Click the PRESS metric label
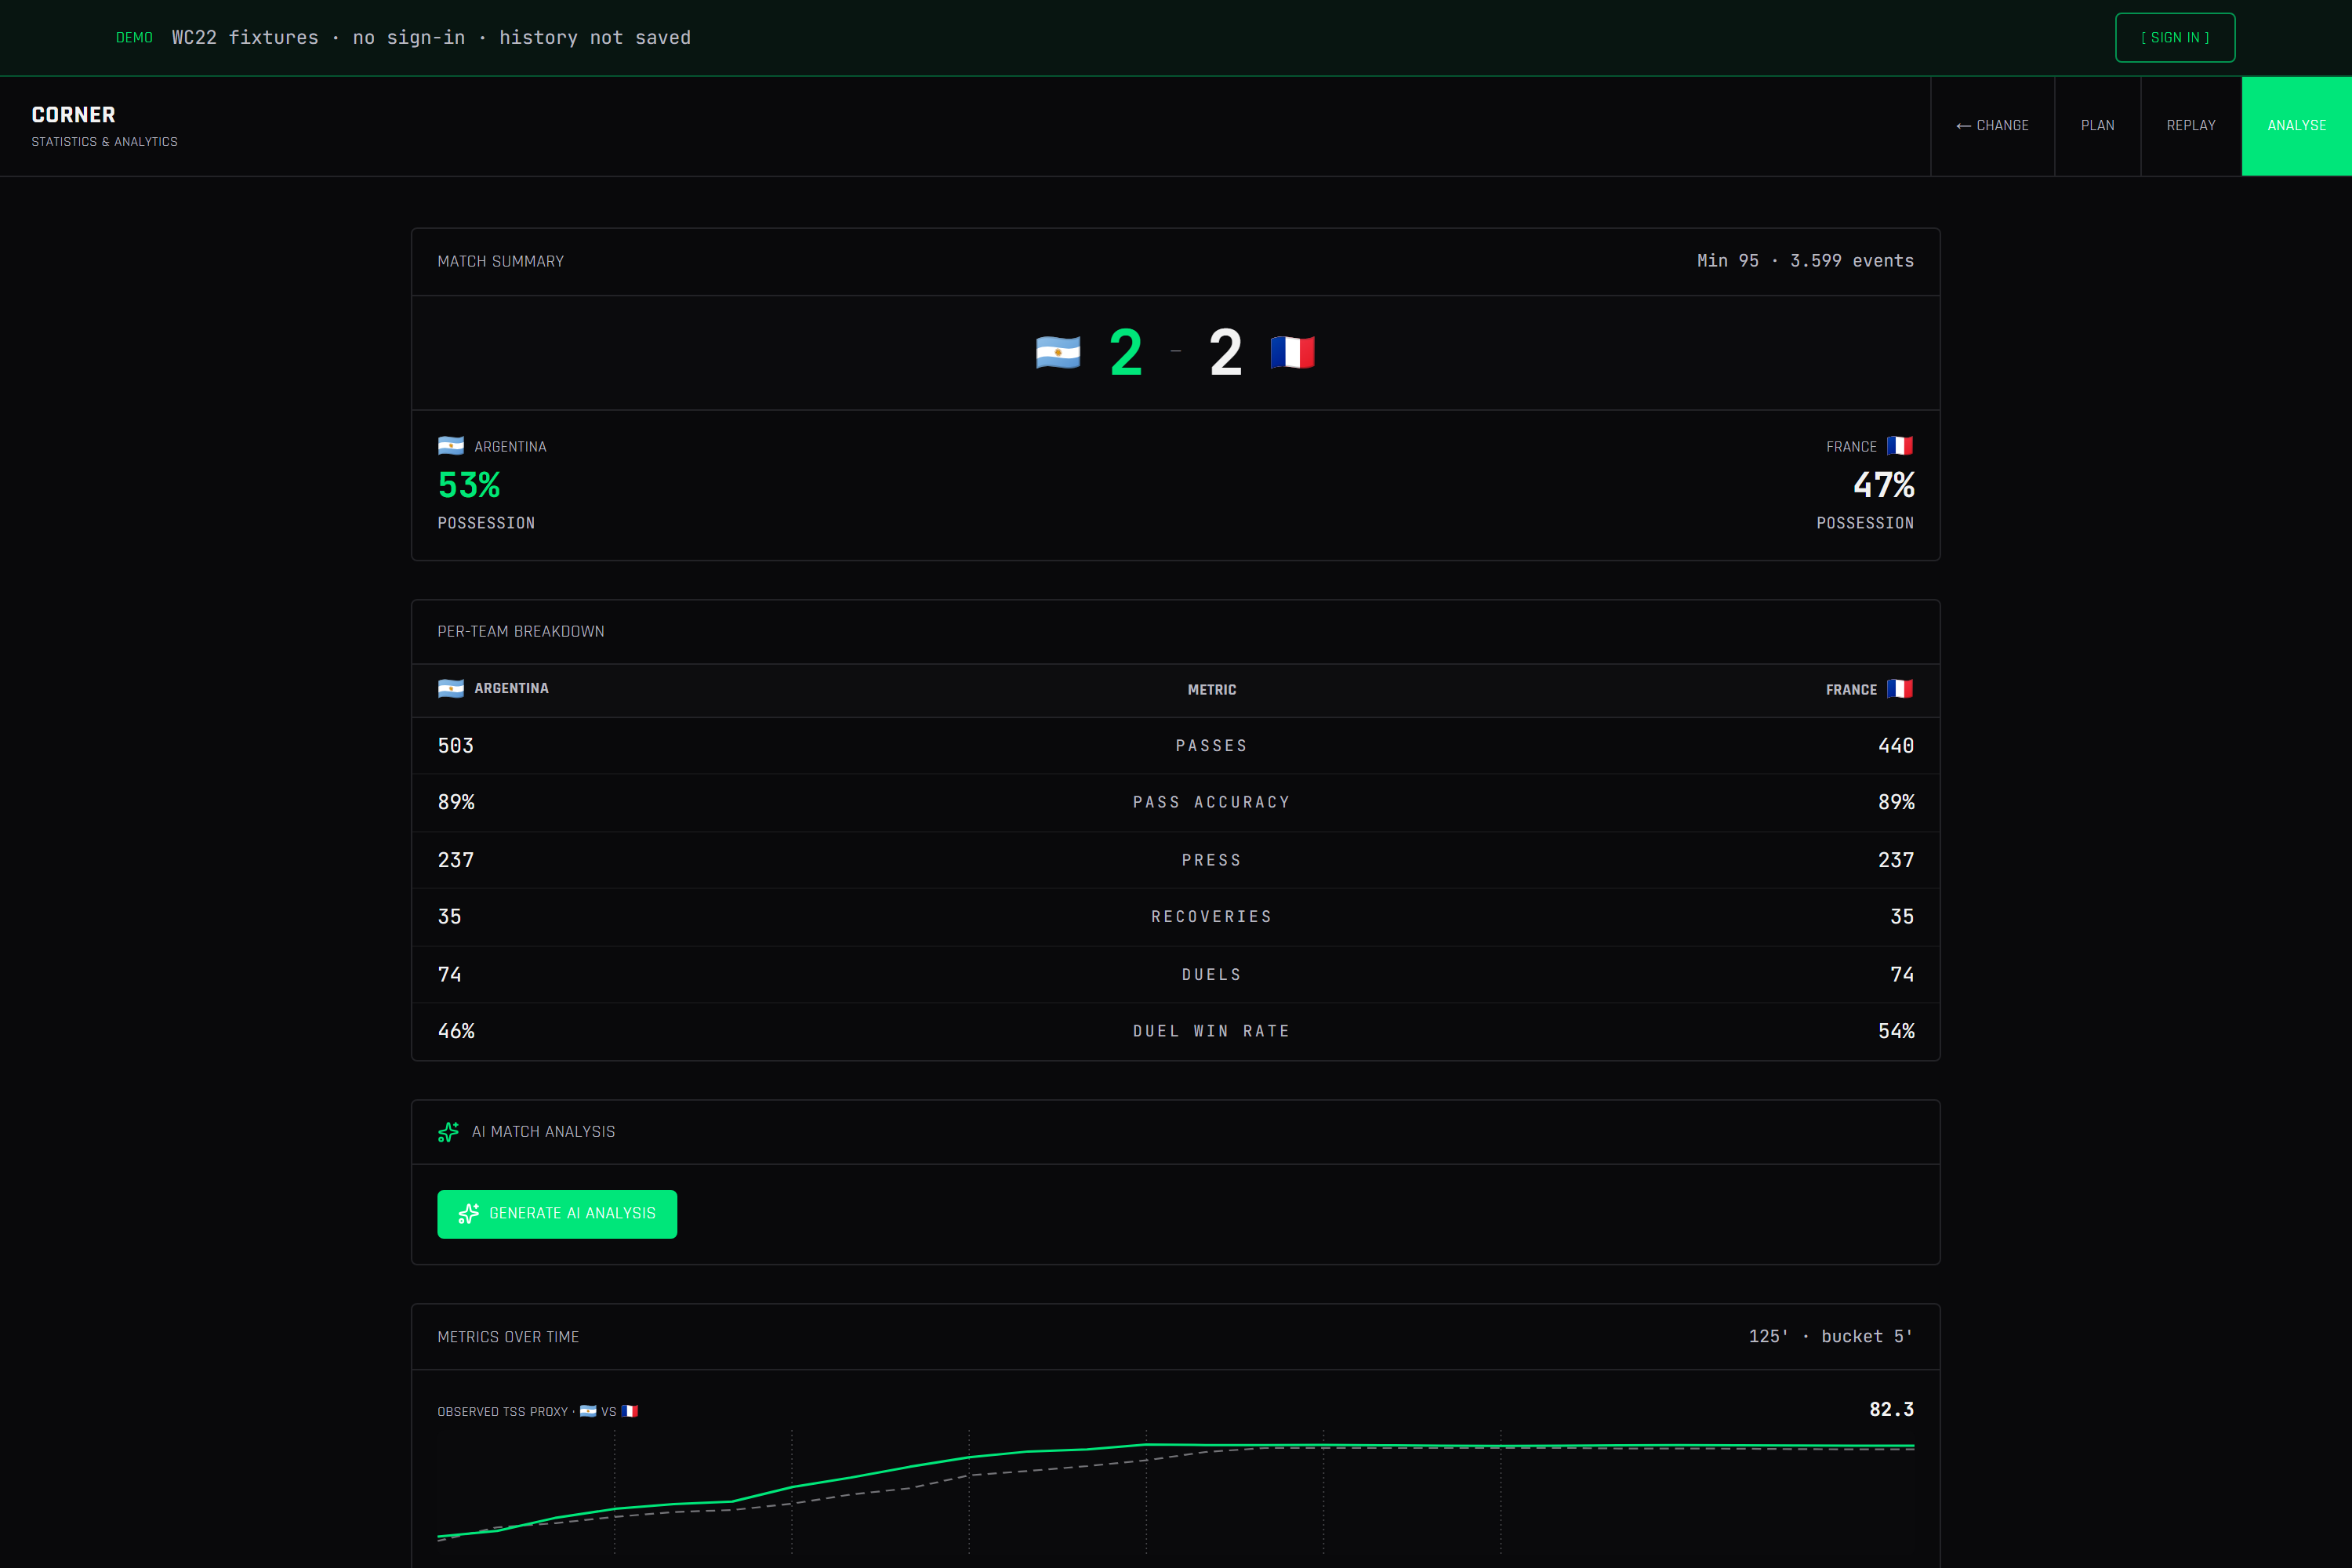Screen dimensions: 2352x1568 pyautogui.click(x=1211, y=860)
